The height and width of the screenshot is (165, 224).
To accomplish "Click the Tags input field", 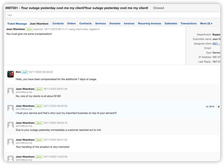I will click(113, 15).
